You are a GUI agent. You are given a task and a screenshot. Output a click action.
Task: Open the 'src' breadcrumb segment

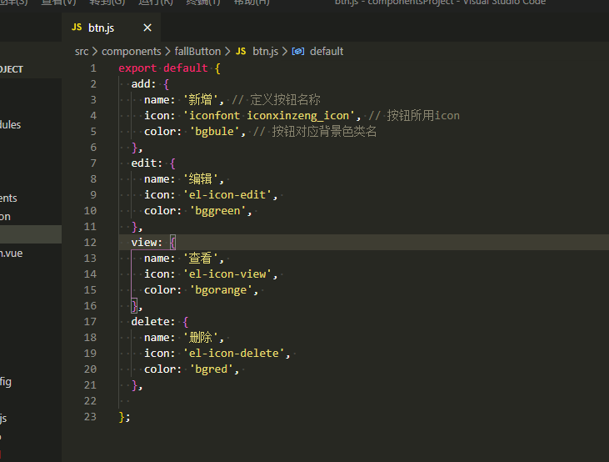point(82,52)
